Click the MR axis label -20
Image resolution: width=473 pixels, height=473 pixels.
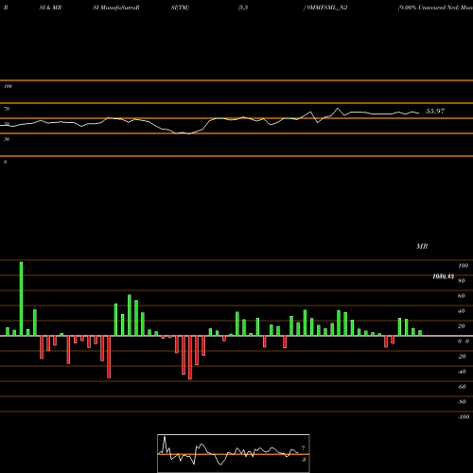(x=462, y=357)
